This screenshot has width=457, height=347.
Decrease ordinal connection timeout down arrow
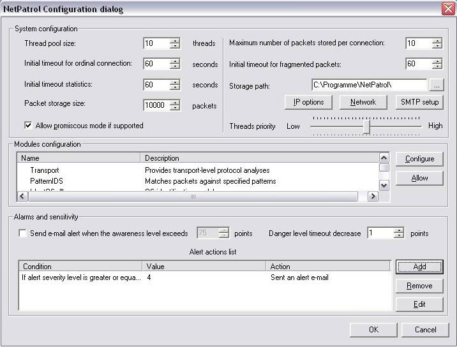point(175,66)
